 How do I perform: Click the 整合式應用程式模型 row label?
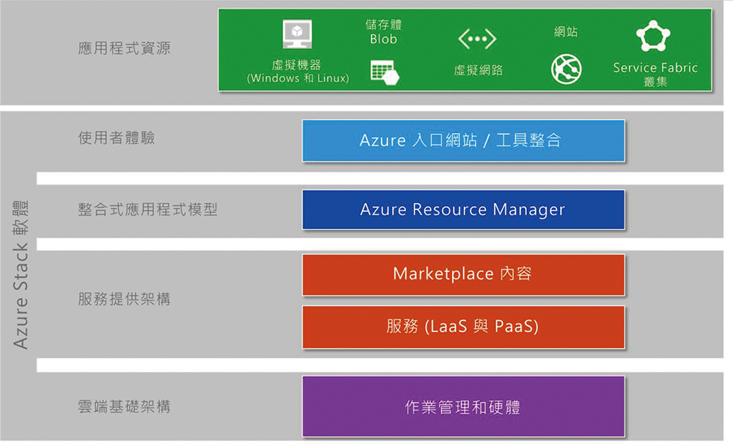148,209
